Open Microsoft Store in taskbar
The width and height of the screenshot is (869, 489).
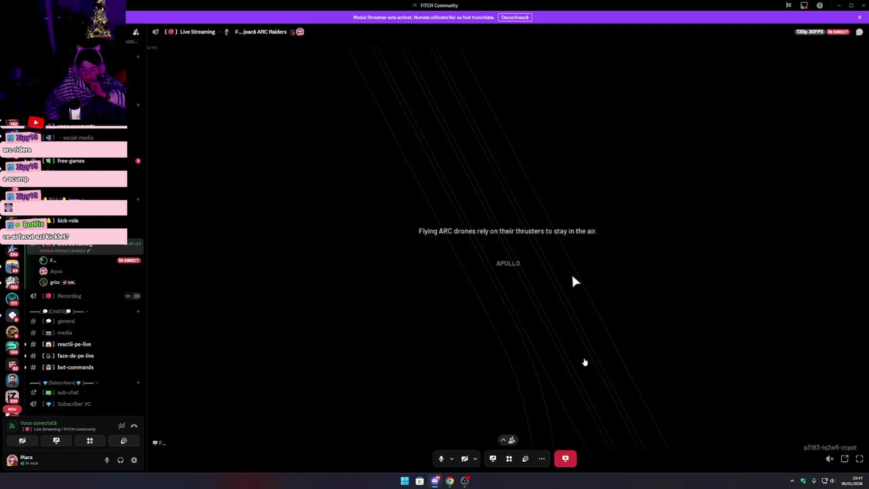420,481
